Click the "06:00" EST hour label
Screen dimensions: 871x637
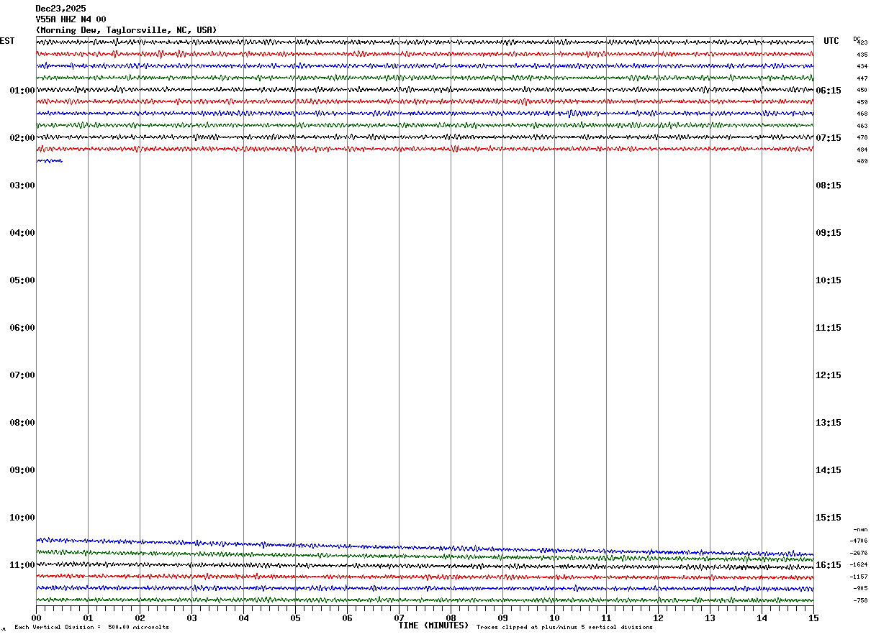pyautogui.click(x=22, y=328)
